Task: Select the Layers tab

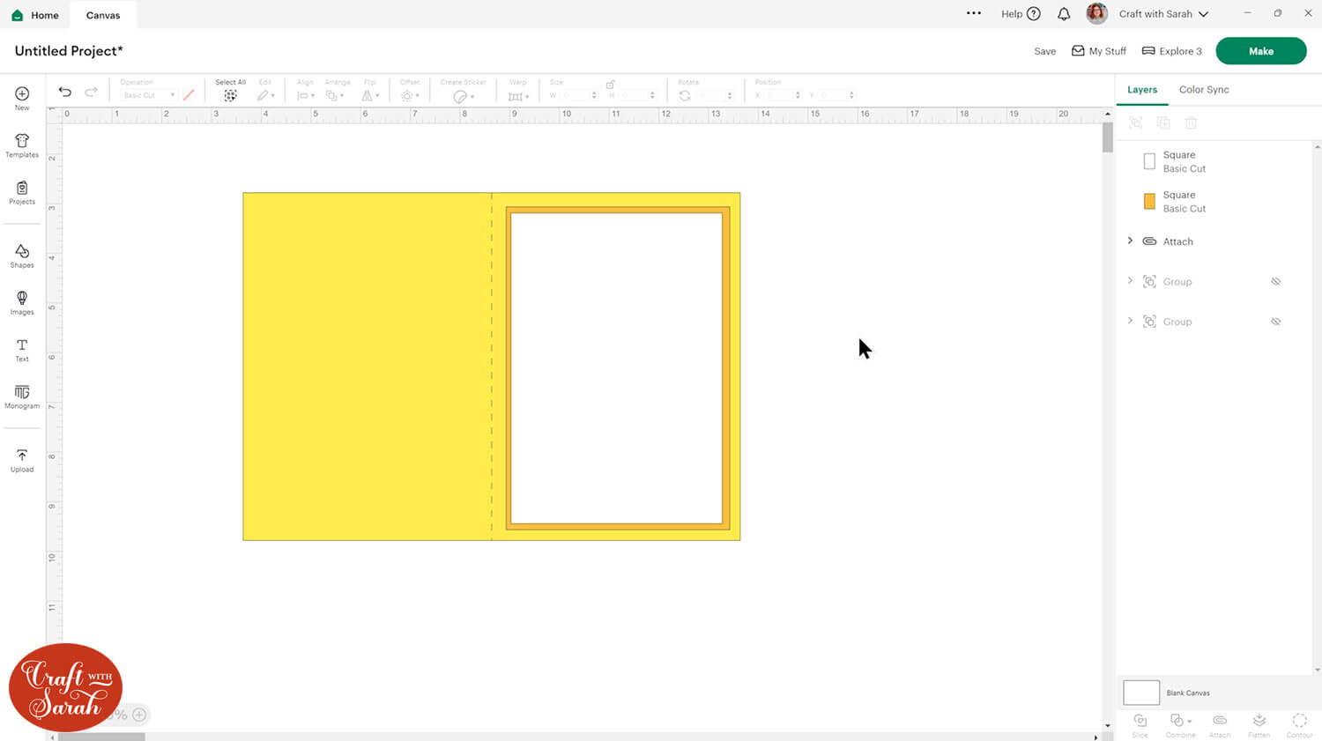Action: click(1142, 90)
